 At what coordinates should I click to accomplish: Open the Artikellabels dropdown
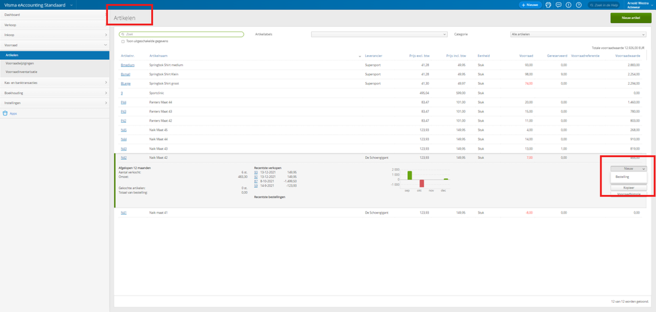pos(379,34)
